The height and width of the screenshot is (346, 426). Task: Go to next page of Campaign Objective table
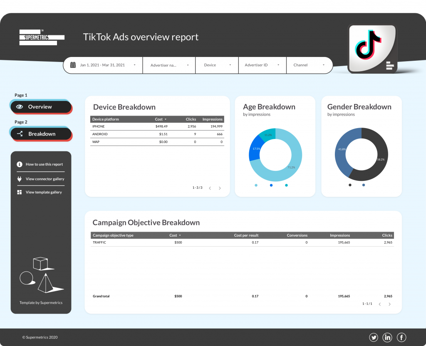tap(389, 304)
